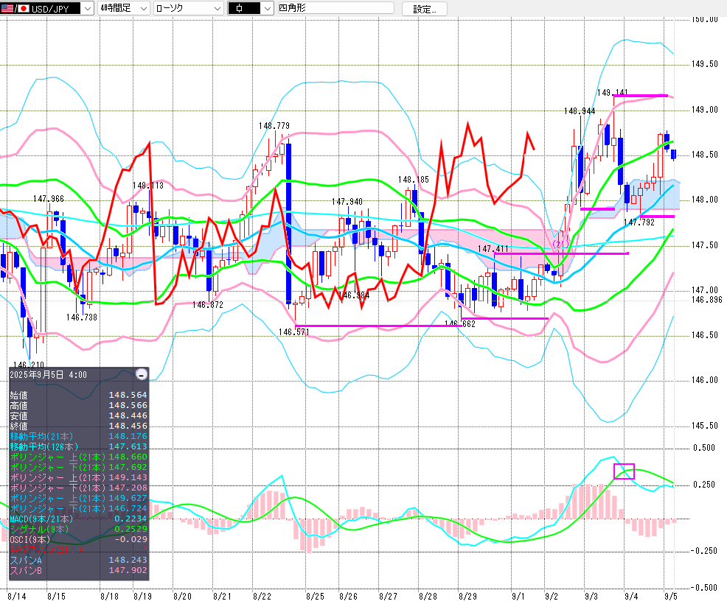Click the 遅行スパン(21本) row

[x=78, y=549]
